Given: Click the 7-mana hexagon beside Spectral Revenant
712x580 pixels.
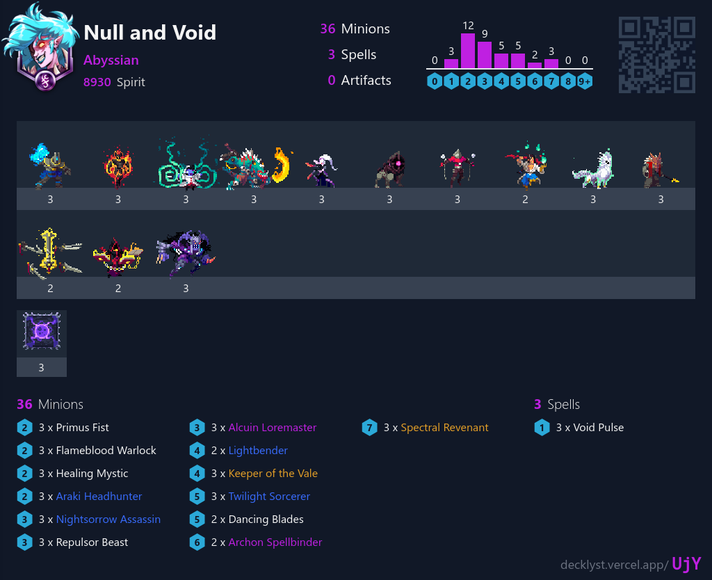Looking at the screenshot, I should click(x=369, y=428).
